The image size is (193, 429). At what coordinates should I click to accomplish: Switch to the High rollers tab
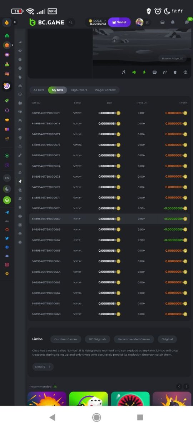point(79,90)
